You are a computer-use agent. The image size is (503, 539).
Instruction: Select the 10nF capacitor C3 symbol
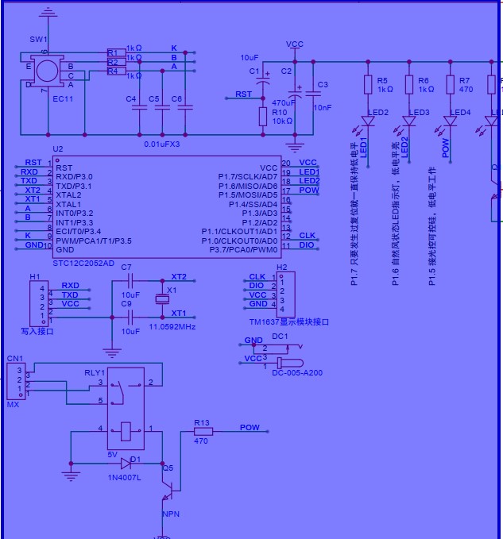click(313, 94)
